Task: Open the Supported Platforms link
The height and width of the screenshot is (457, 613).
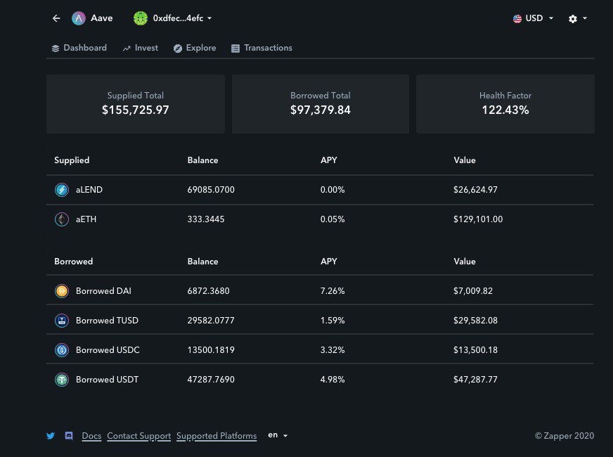Action: point(217,436)
